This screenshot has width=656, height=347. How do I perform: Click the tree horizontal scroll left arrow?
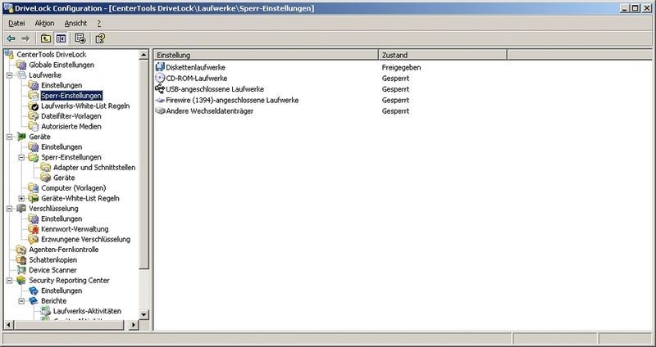9,325
